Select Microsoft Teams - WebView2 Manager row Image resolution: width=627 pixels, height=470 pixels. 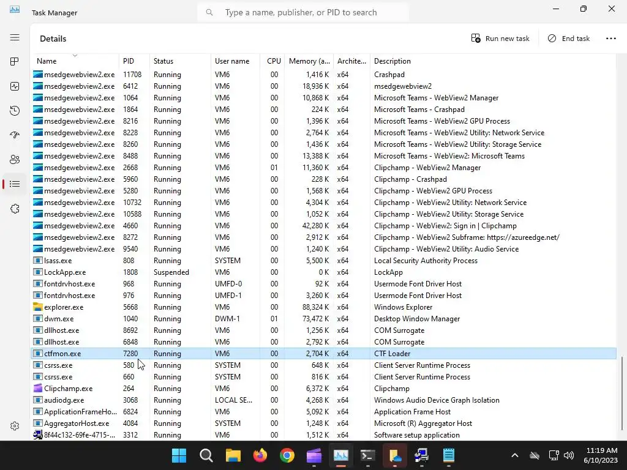pyautogui.click(x=324, y=97)
